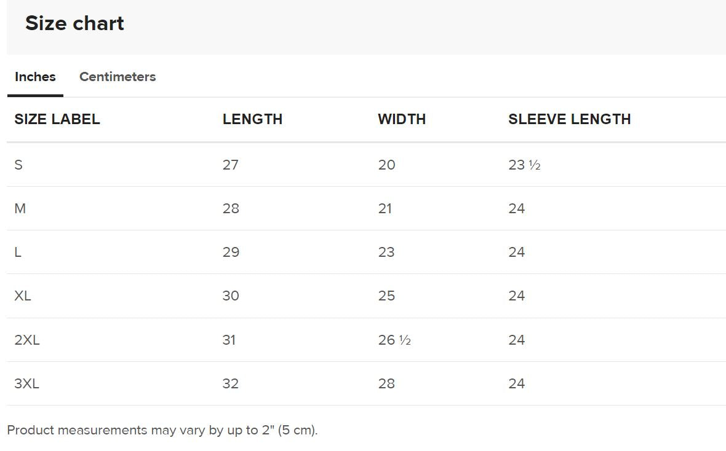Select the XL size label cell
This screenshot has height=451, width=726.
pos(23,296)
